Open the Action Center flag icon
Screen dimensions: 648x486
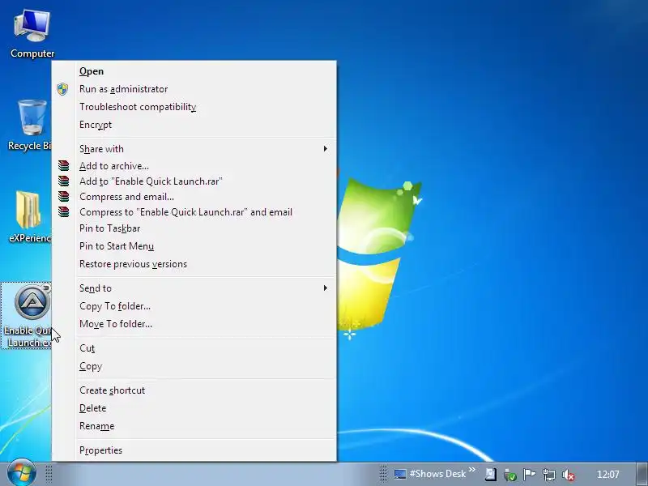click(529, 475)
